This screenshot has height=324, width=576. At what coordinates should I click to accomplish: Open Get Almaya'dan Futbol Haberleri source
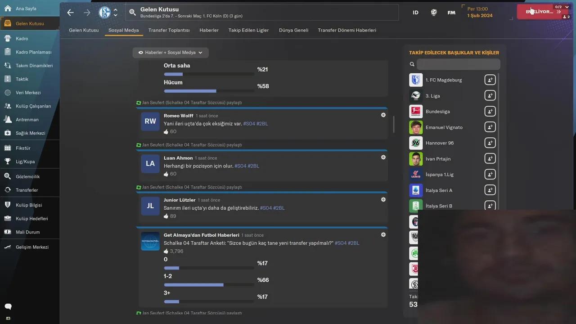click(201, 235)
